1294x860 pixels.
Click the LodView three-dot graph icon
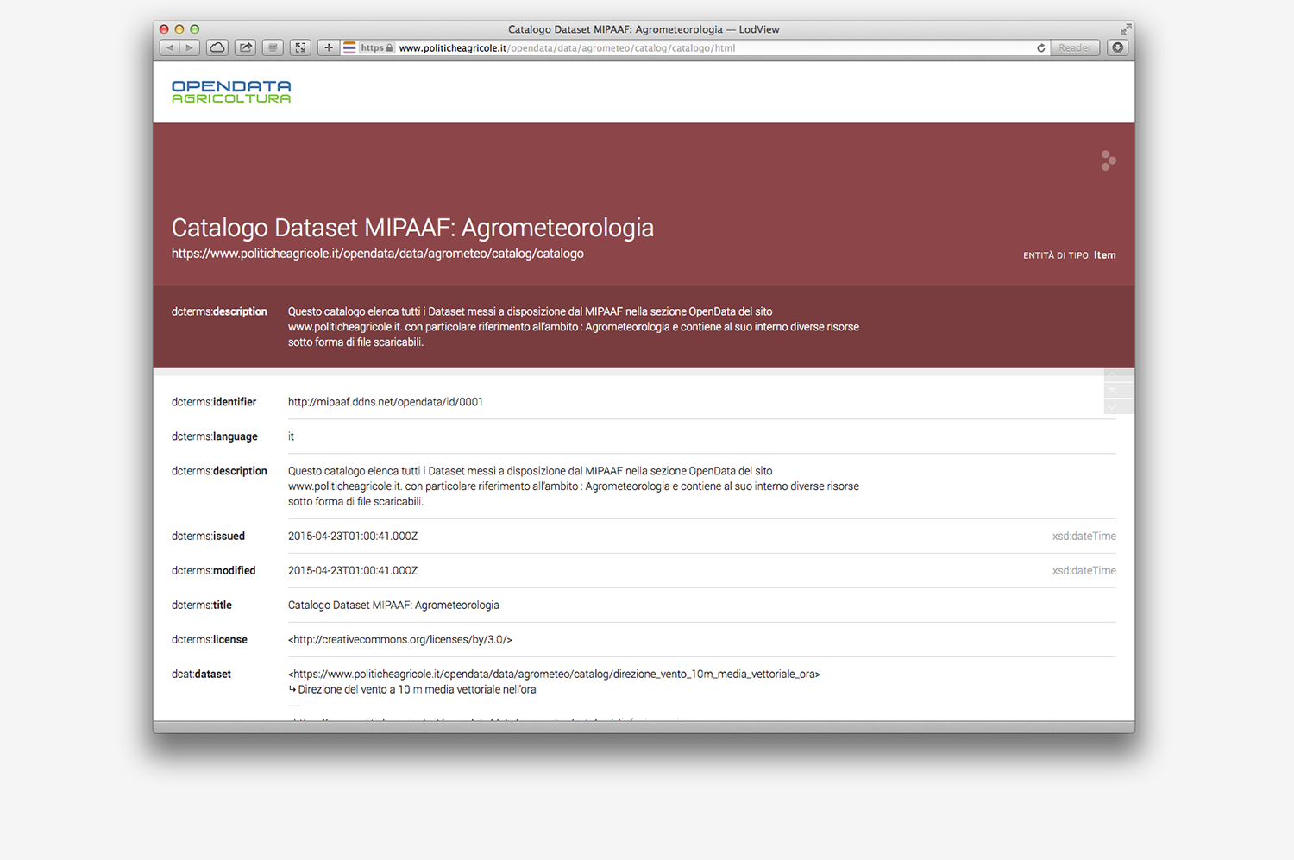coord(1109,160)
